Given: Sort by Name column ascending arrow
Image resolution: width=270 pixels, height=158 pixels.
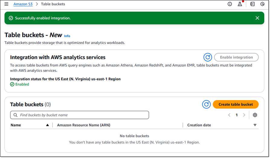Looking at the screenshot, I should point(47,125).
